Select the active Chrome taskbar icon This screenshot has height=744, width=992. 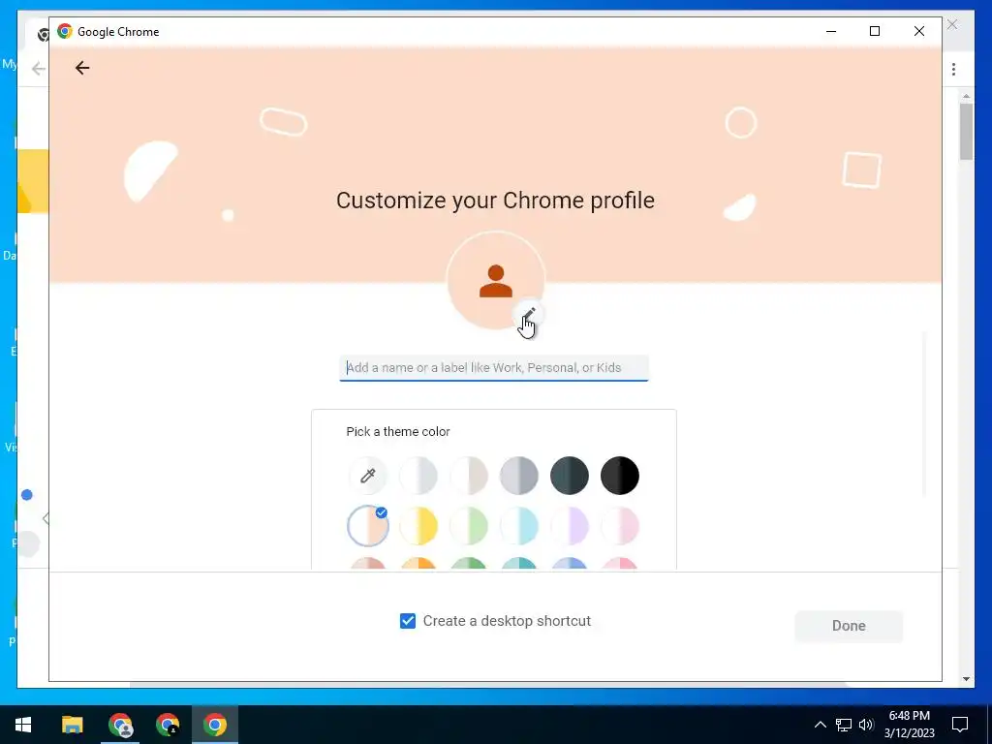[x=215, y=725]
